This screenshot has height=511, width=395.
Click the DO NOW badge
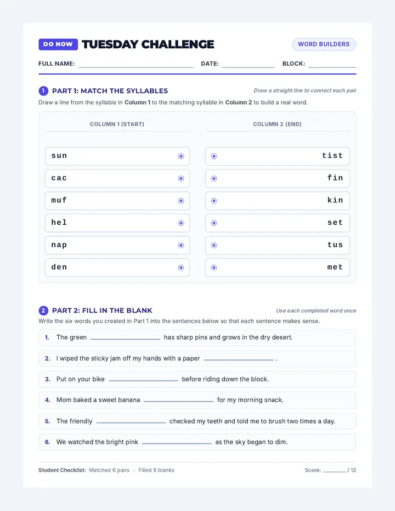(x=58, y=44)
